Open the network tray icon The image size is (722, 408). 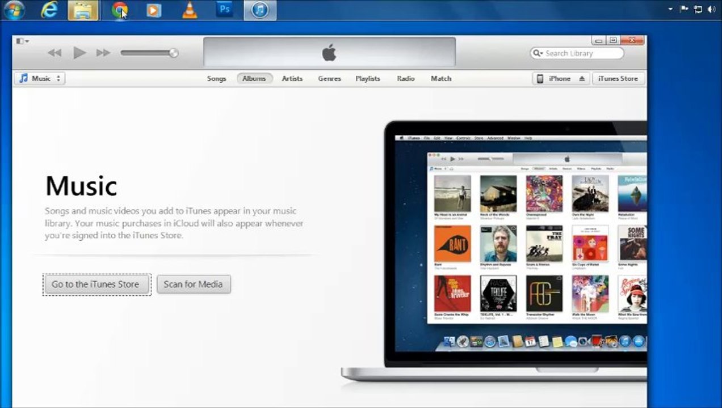[x=698, y=9]
